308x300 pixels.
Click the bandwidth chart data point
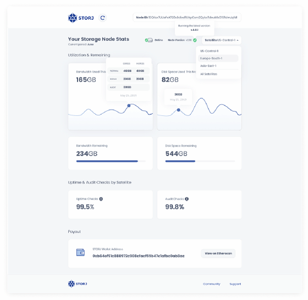(x=129, y=105)
